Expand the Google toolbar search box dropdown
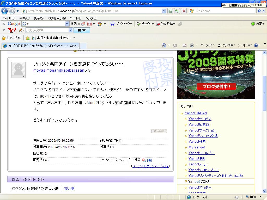 click(67, 24)
